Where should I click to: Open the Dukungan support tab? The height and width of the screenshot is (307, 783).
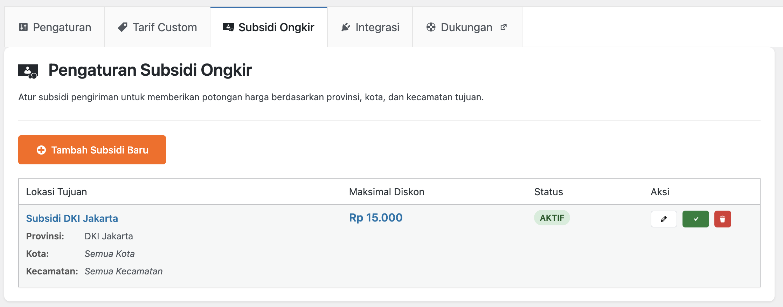466,27
